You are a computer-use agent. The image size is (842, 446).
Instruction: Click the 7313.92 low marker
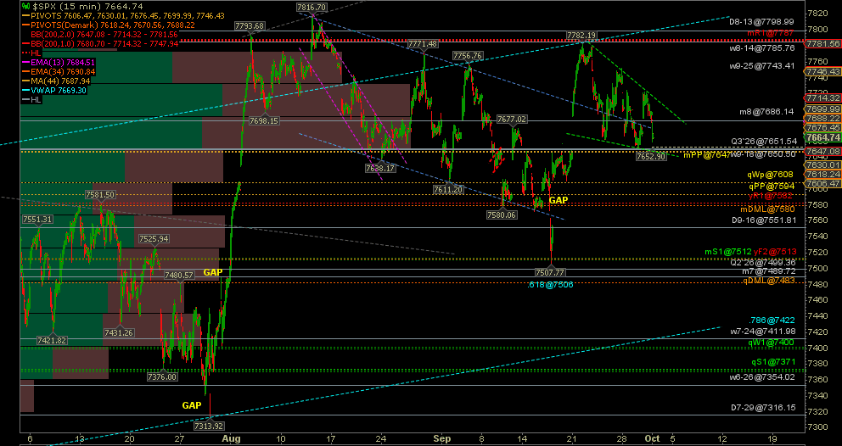pos(208,426)
